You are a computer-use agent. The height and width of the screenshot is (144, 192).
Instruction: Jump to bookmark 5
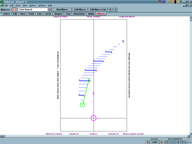(x=184, y=142)
